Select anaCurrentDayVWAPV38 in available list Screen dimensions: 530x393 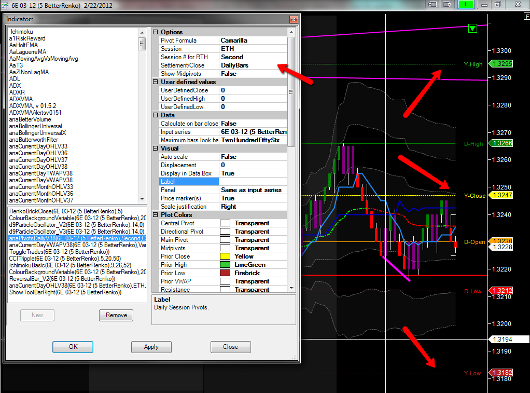coord(41,180)
